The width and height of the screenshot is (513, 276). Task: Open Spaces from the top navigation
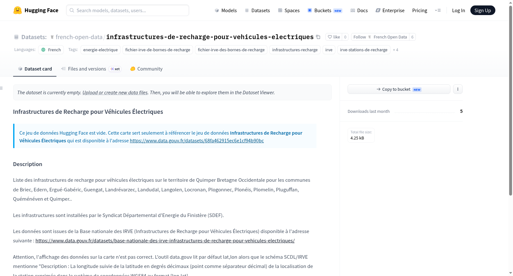[289, 10]
